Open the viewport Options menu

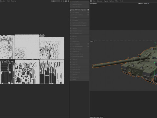[x=112, y=1]
